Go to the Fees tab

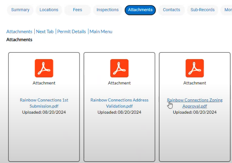(77, 10)
